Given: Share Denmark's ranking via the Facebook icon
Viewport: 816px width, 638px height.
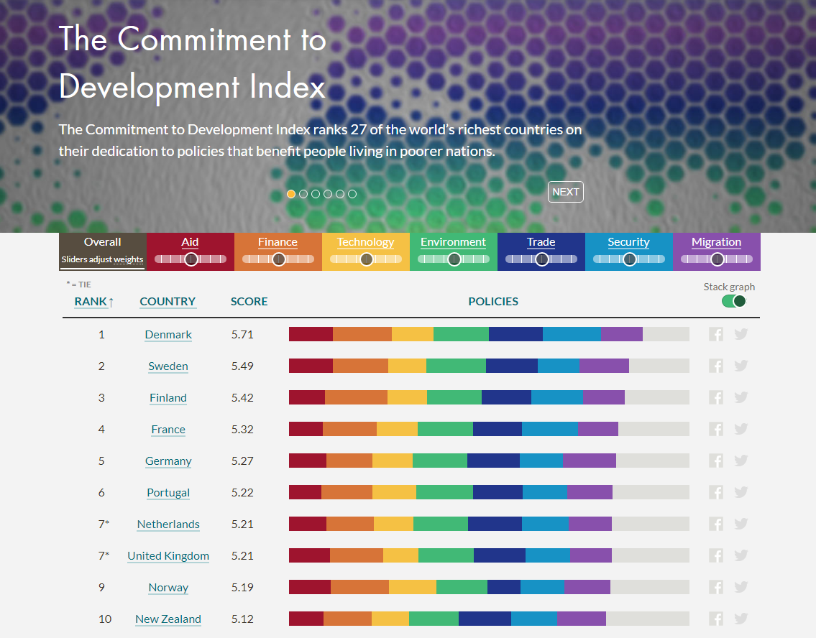Looking at the screenshot, I should click(715, 333).
